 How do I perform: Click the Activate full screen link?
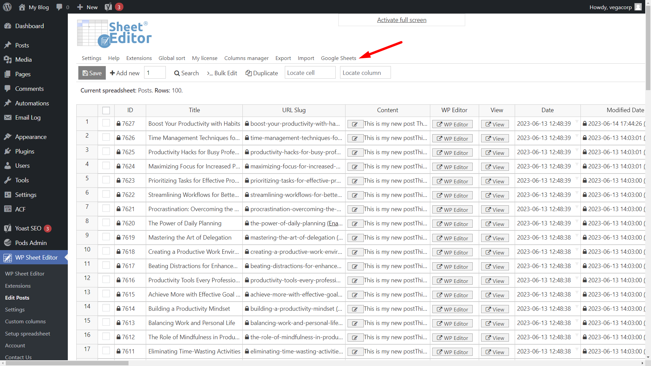(x=401, y=20)
